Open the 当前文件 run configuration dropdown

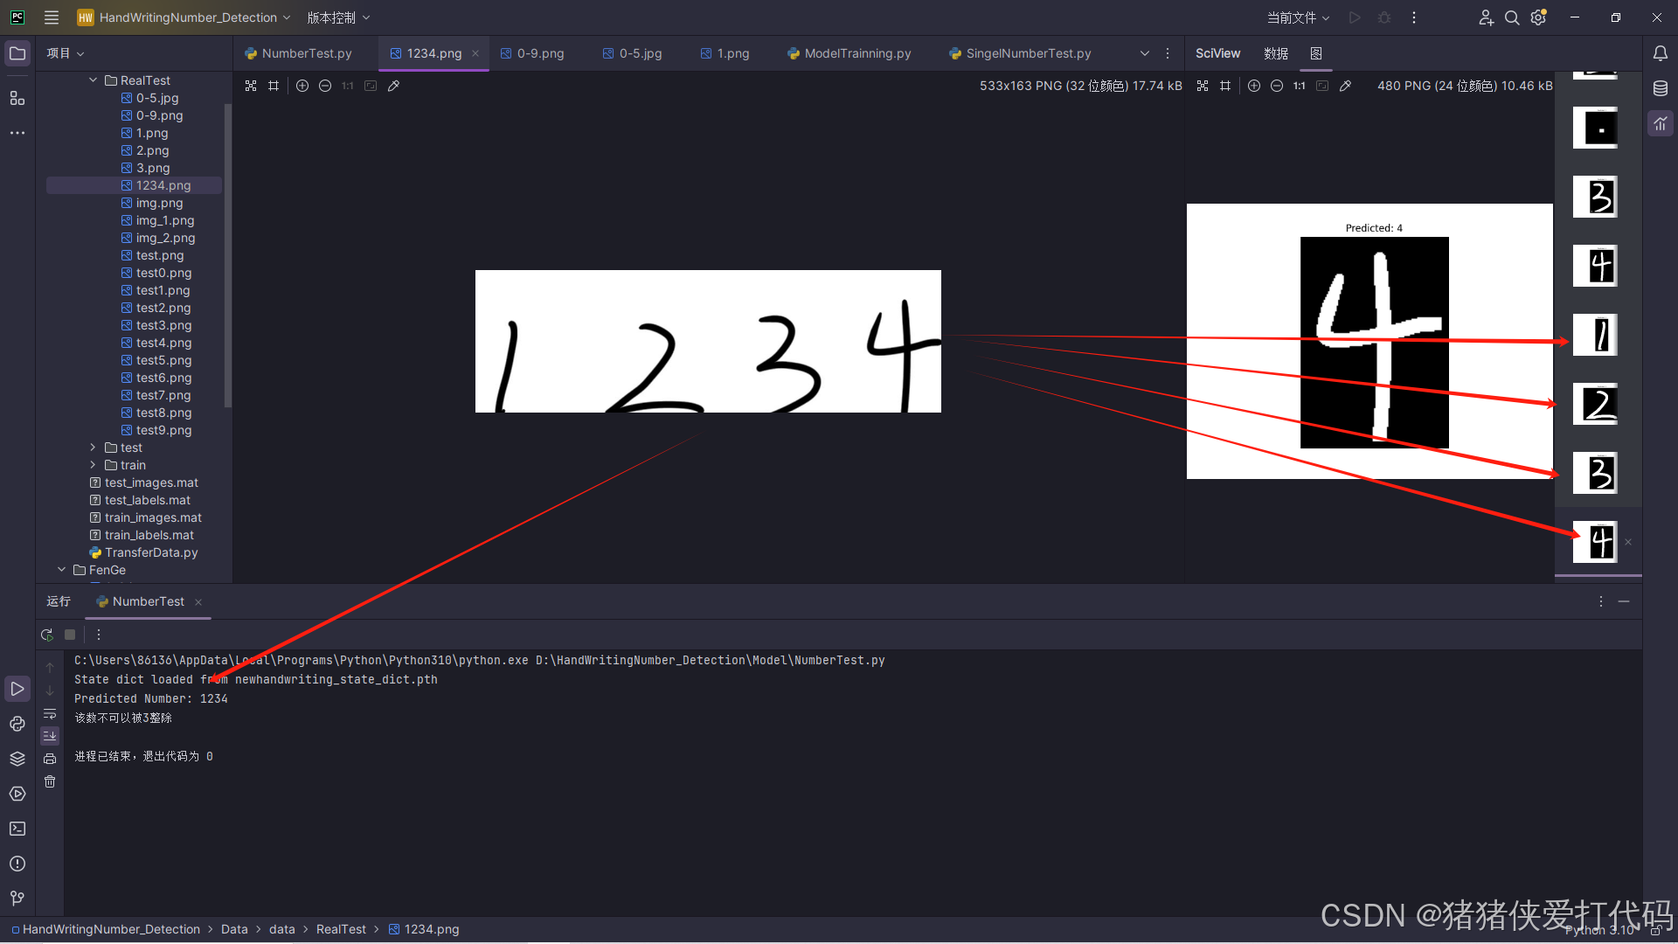1298,17
